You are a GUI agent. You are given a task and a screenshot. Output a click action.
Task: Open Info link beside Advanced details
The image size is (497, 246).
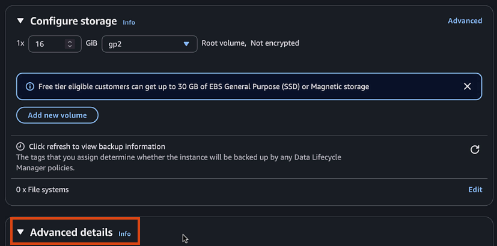[124, 233]
